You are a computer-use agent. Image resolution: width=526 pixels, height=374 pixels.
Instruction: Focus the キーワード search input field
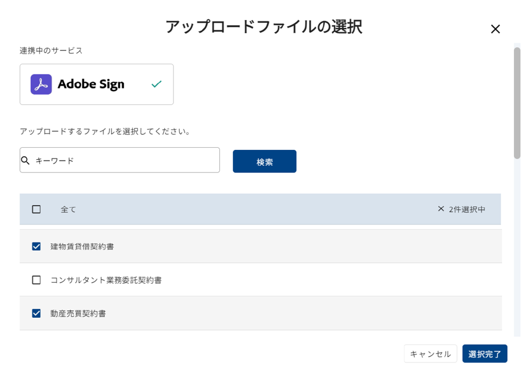(120, 160)
